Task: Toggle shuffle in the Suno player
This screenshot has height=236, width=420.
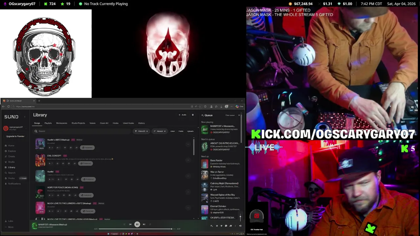Action: click(124, 225)
